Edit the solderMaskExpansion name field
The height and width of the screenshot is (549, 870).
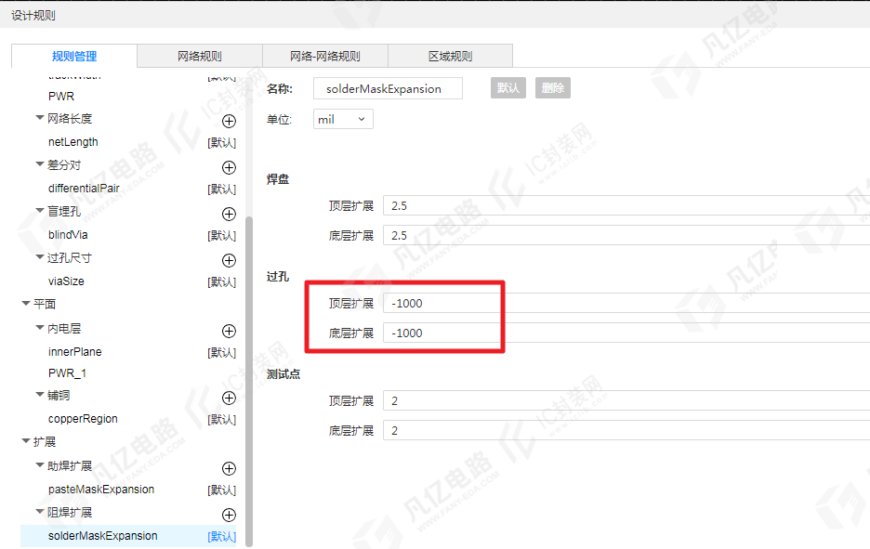388,89
